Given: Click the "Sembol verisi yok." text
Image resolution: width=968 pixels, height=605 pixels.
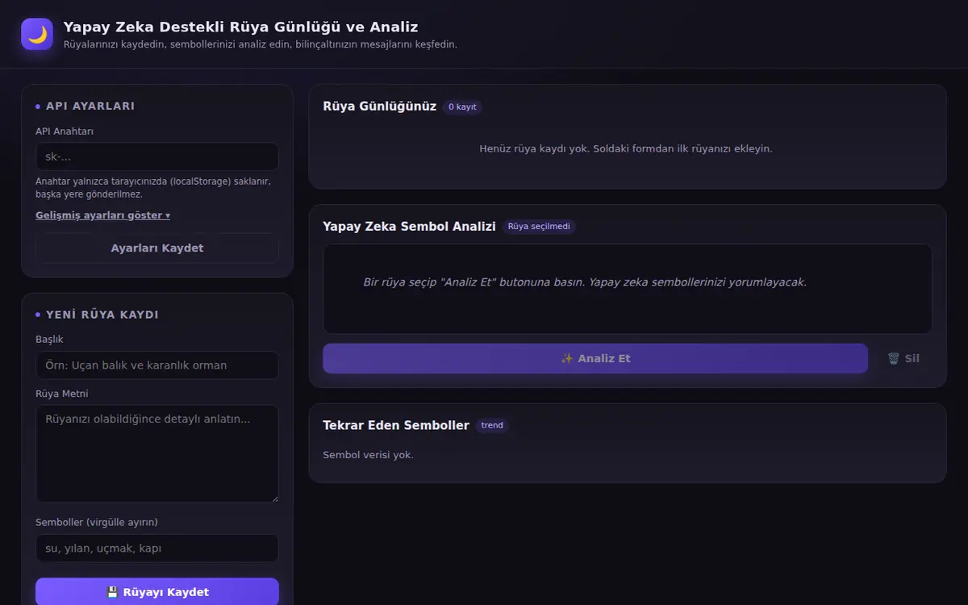Looking at the screenshot, I should pos(368,455).
